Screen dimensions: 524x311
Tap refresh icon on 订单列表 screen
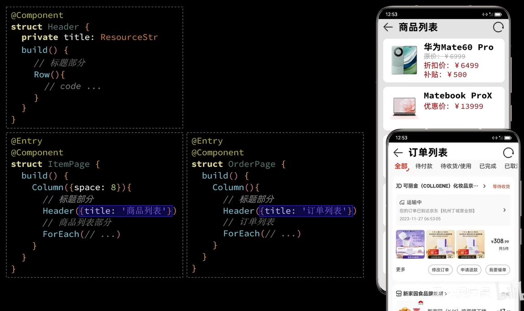click(x=508, y=153)
